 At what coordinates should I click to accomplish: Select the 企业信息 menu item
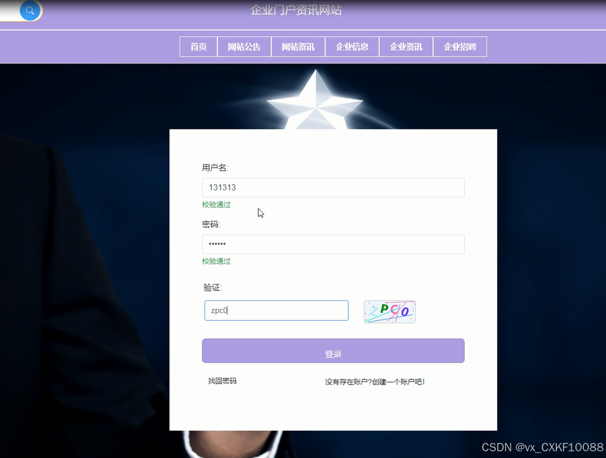[352, 47]
